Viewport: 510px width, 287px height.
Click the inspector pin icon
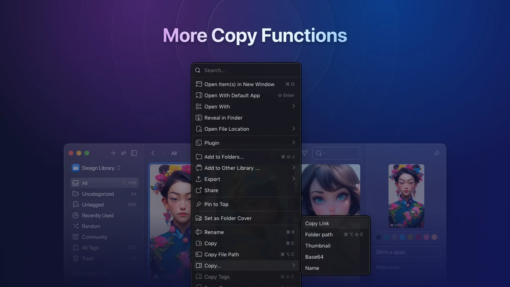click(437, 153)
